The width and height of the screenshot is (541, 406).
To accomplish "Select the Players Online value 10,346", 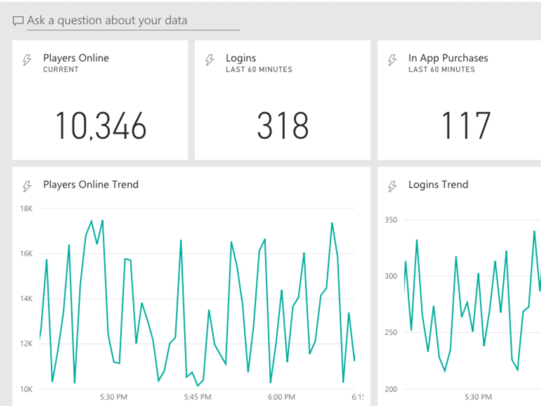I will coord(101,125).
